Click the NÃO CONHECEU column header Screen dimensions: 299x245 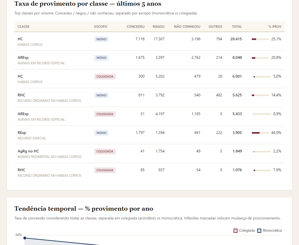pos(187,27)
